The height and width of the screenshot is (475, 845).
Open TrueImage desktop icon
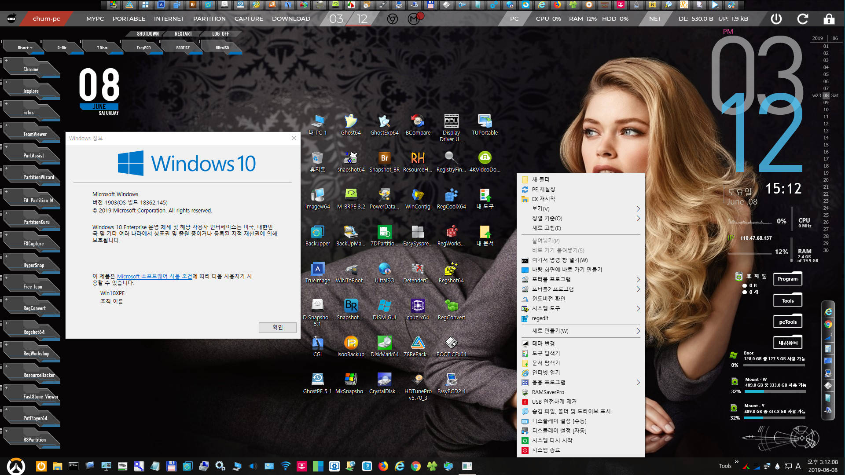pos(317,273)
